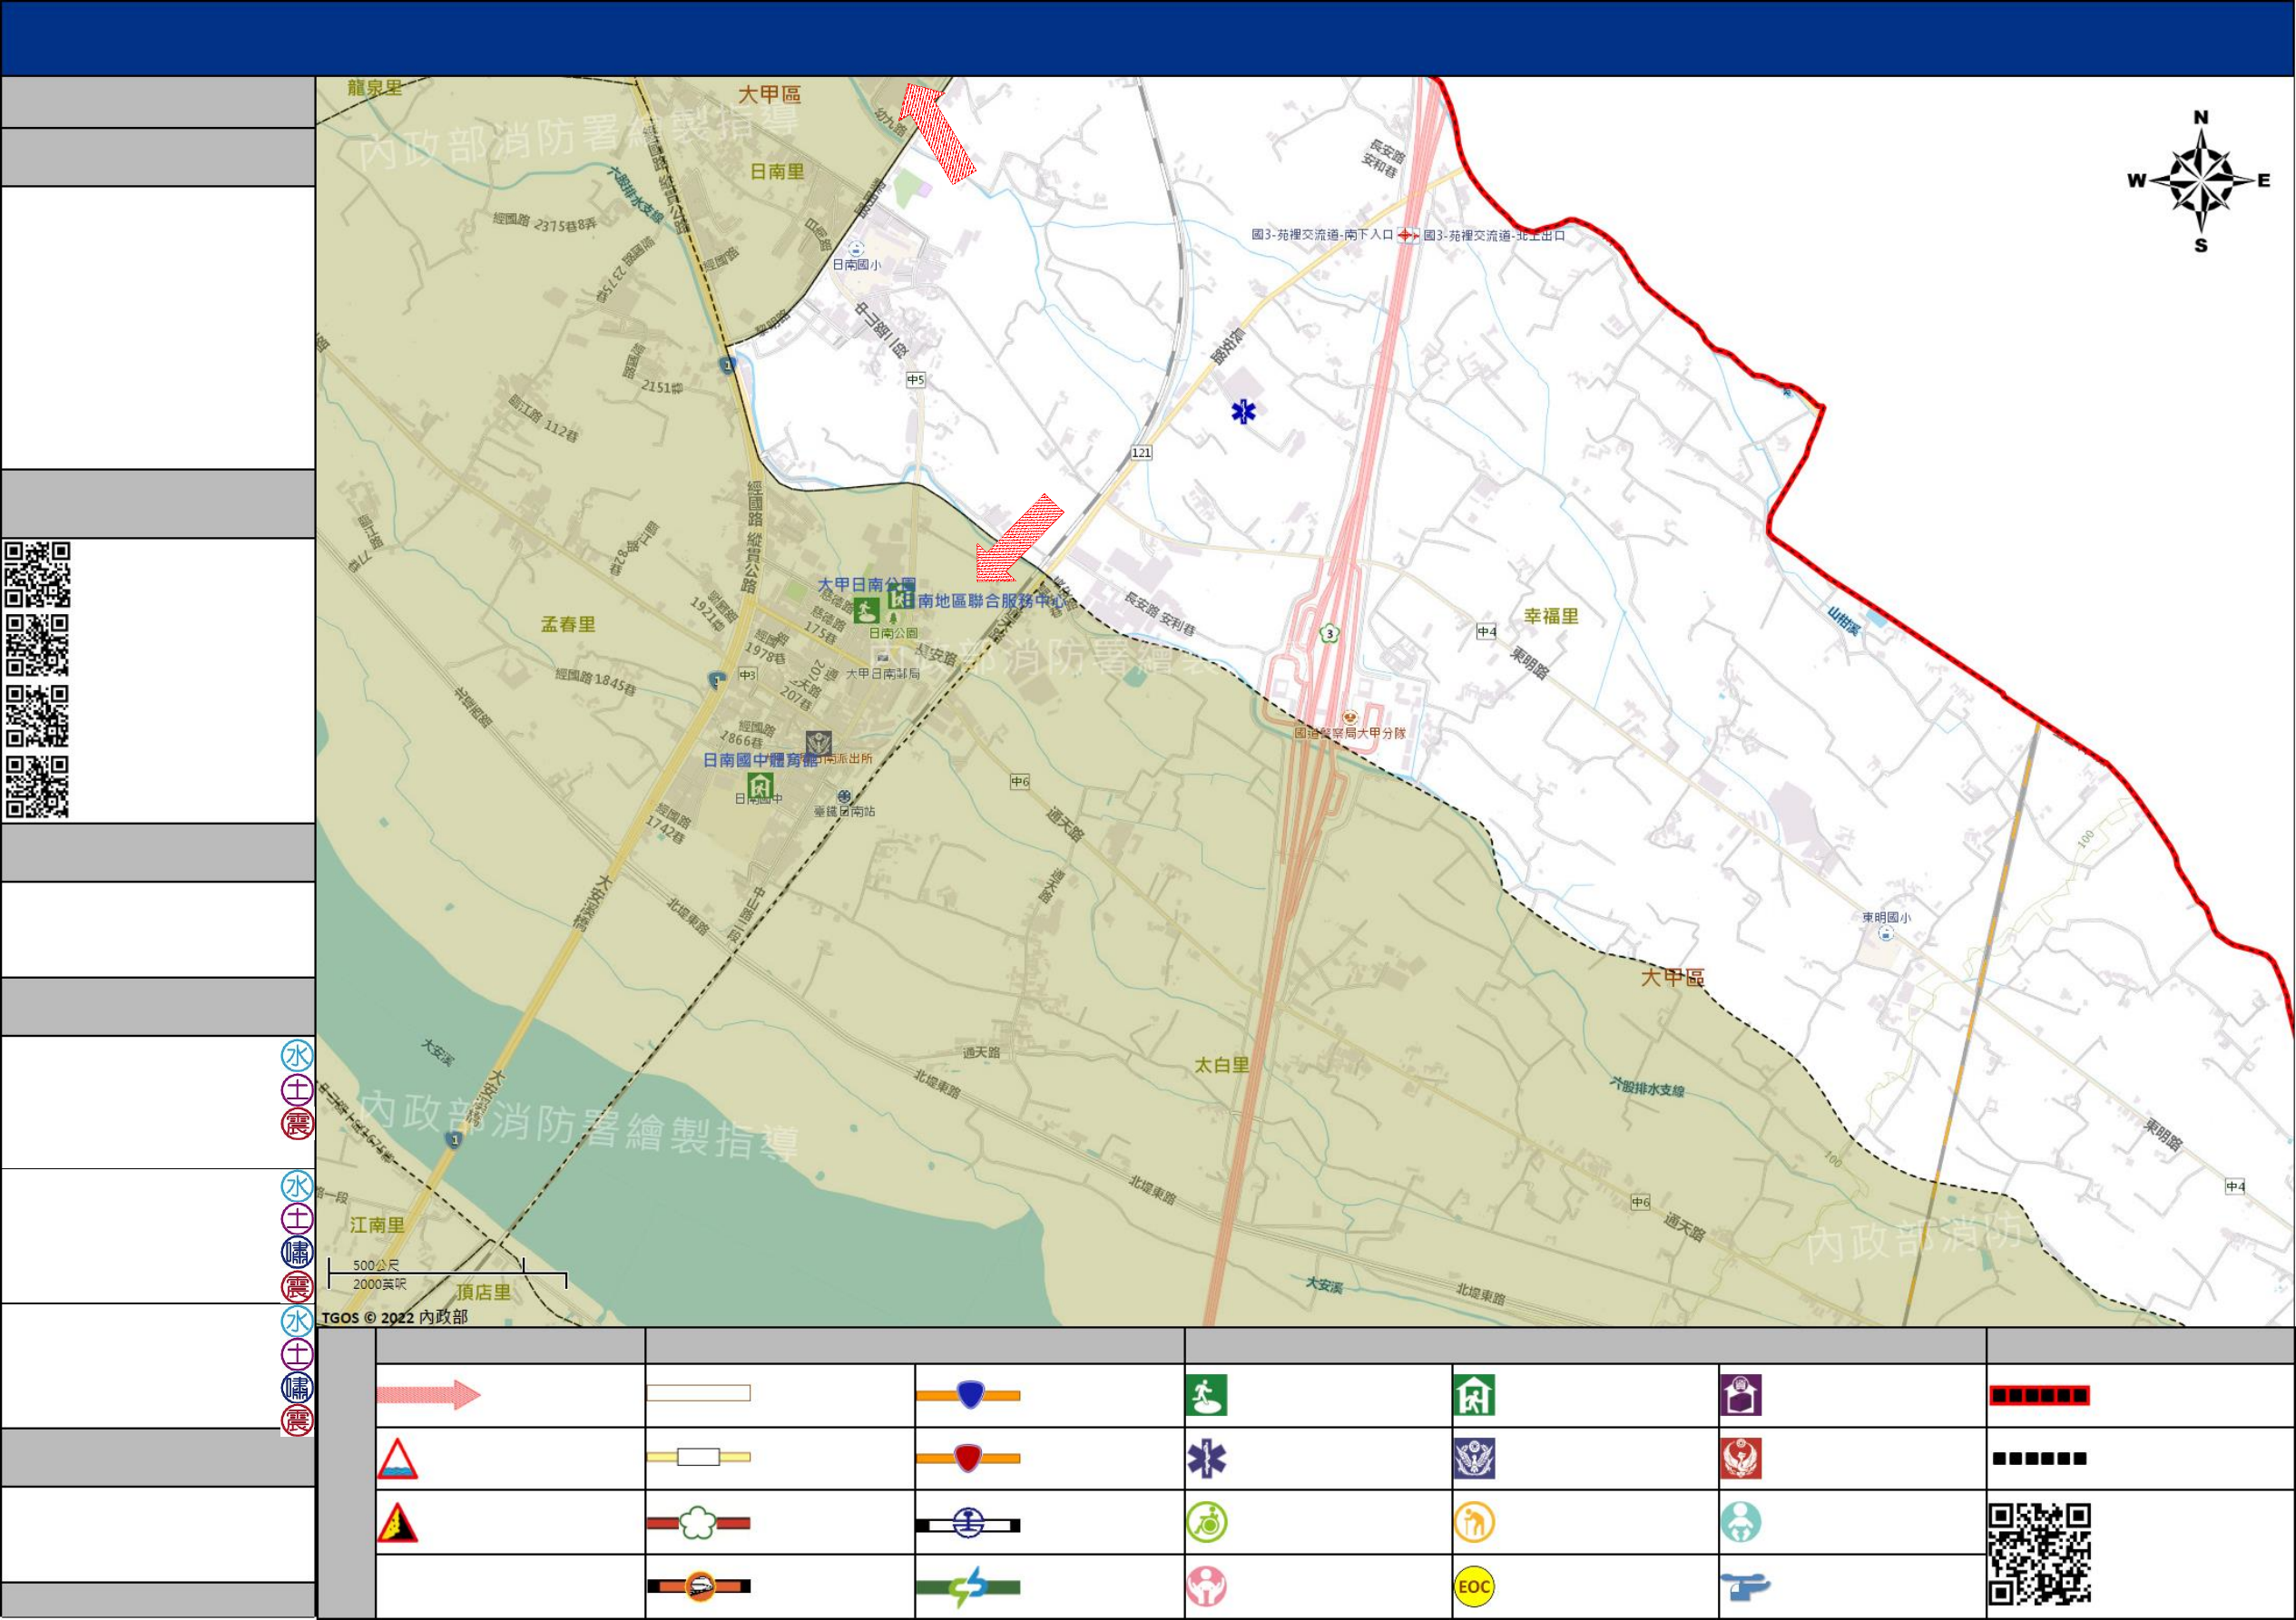Select the evacuation marker at 大甲日南公園

[x=866, y=610]
